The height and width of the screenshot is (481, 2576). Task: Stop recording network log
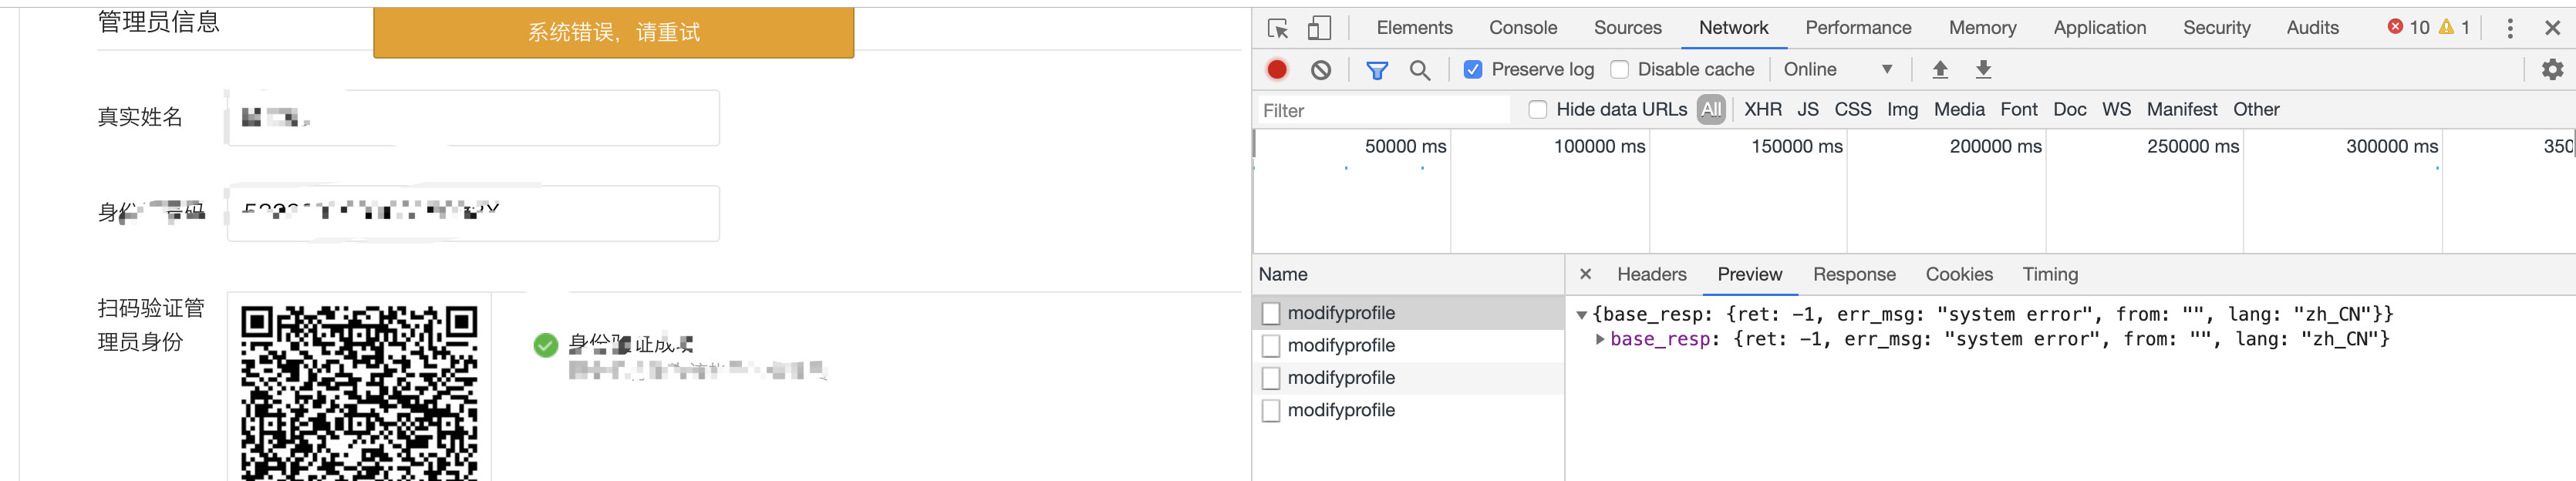click(1277, 69)
